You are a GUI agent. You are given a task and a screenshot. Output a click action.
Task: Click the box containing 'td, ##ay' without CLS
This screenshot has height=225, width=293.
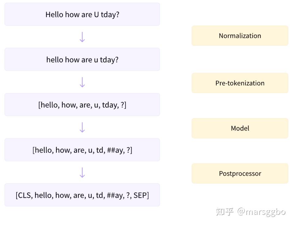tap(82, 150)
